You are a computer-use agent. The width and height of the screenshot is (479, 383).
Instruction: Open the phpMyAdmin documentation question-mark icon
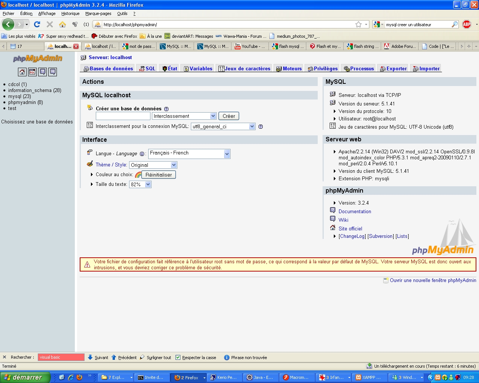tap(43, 72)
